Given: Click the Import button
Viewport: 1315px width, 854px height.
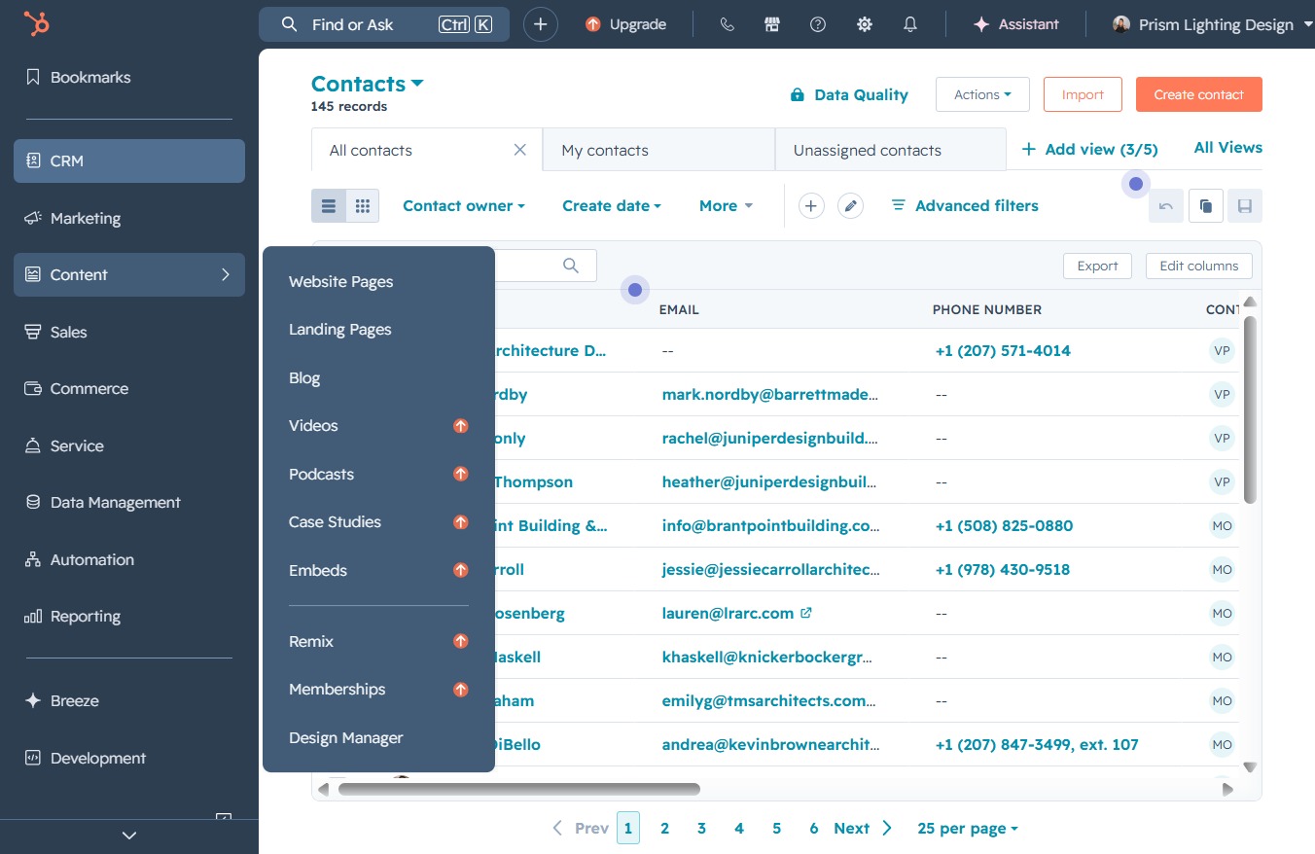Looking at the screenshot, I should [1083, 94].
